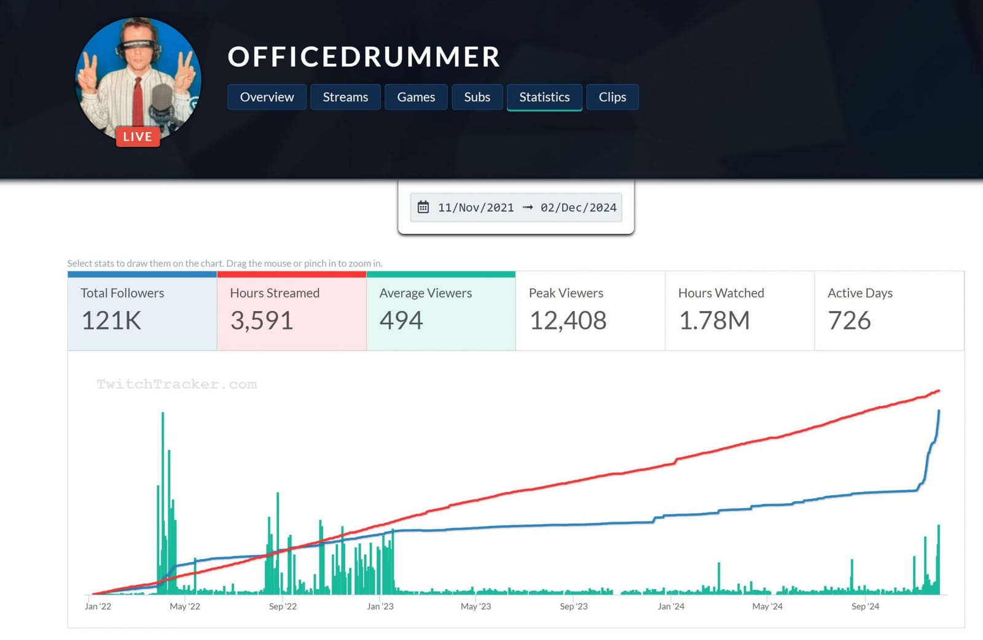Open the Clips tab
The image size is (983, 640).
pos(612,97)
